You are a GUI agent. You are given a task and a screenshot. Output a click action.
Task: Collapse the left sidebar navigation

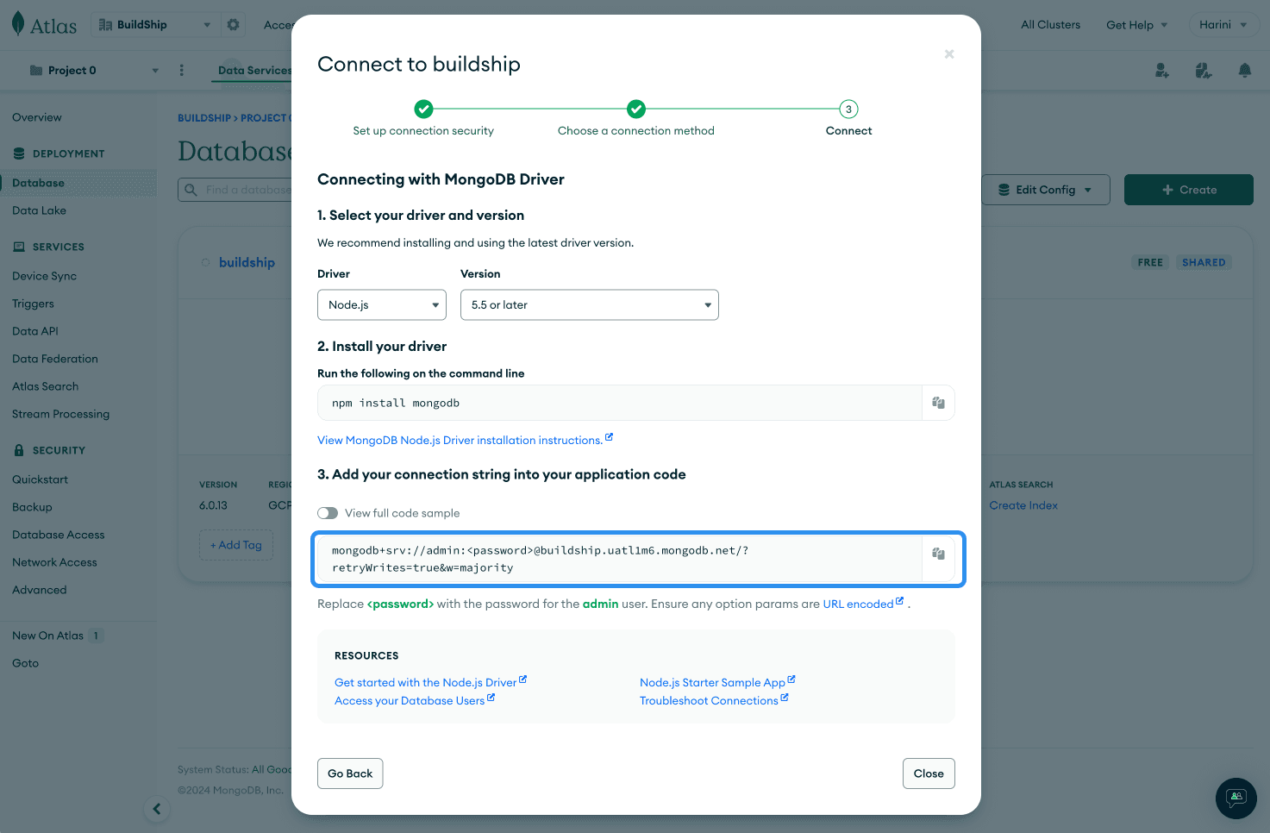point(156,809)
